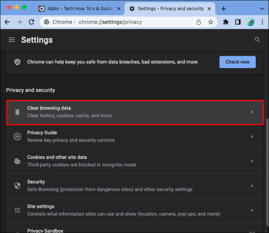Select the Settings Privacy and security tab
The width and height of the screenshot is (269, 233).
pos(170,9)
